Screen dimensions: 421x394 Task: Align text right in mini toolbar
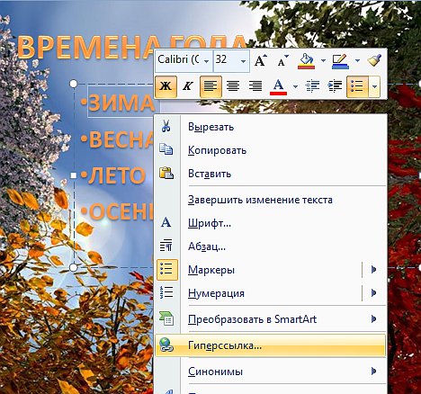255,86
